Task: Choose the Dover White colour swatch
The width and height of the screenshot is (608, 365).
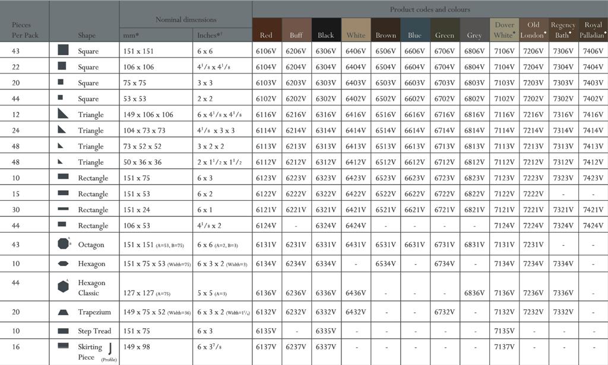Action: click(504, 30)
